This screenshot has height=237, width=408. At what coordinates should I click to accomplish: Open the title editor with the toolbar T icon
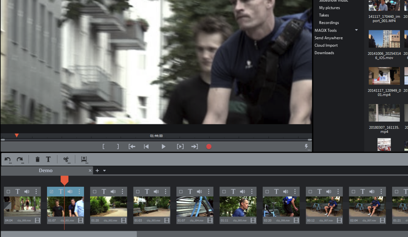pos(48,160)
